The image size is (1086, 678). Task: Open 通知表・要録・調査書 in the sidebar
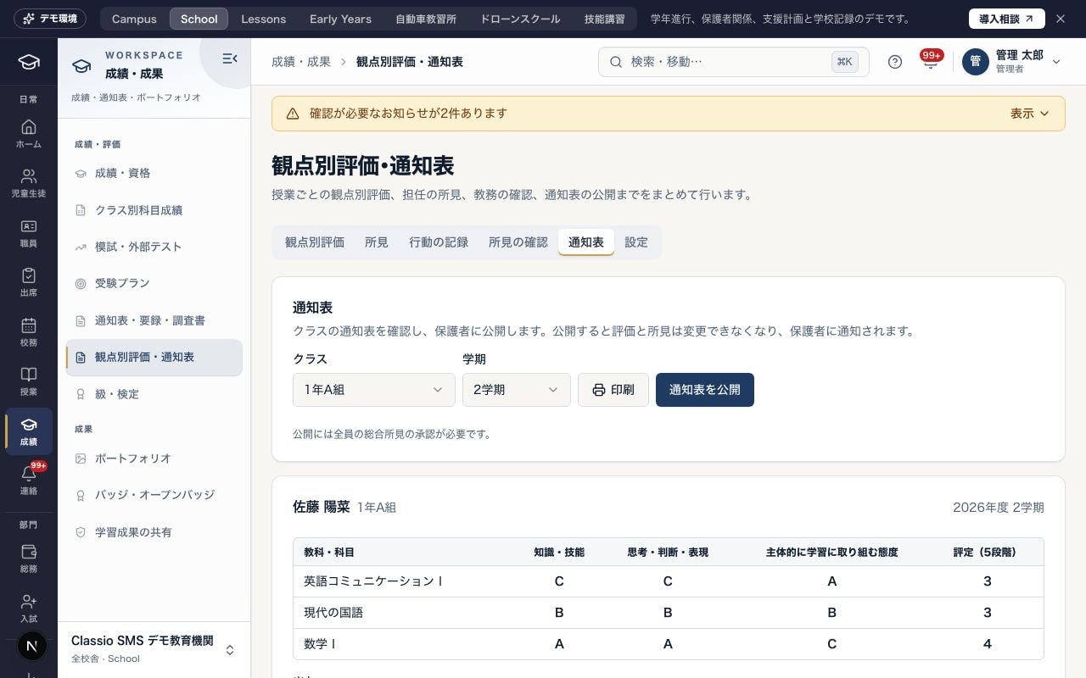click(154, 320)
